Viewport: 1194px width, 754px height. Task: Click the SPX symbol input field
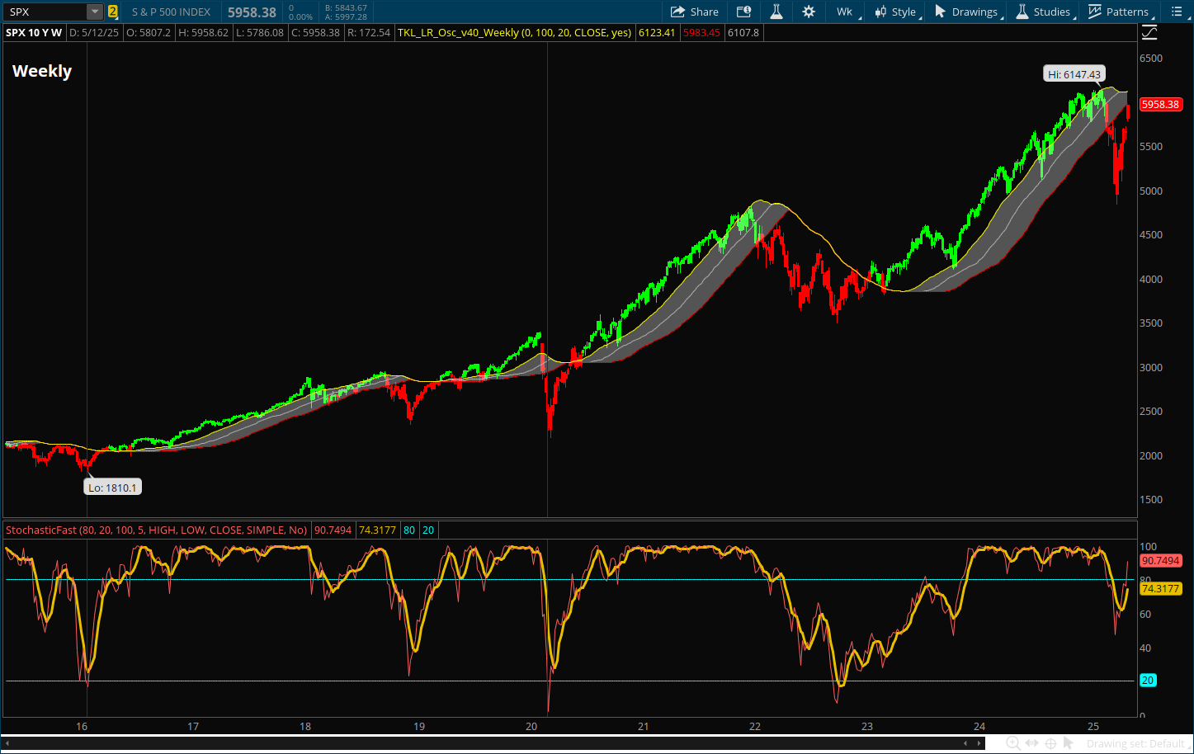pos(46,12)
